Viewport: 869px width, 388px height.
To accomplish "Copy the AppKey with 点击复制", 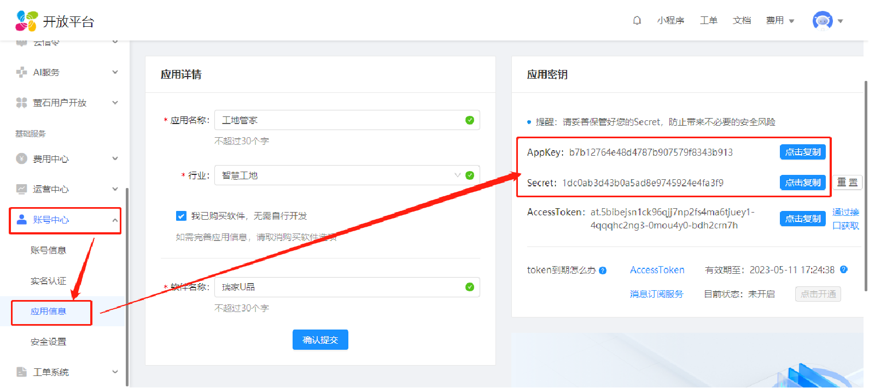I will pos(802,152).
